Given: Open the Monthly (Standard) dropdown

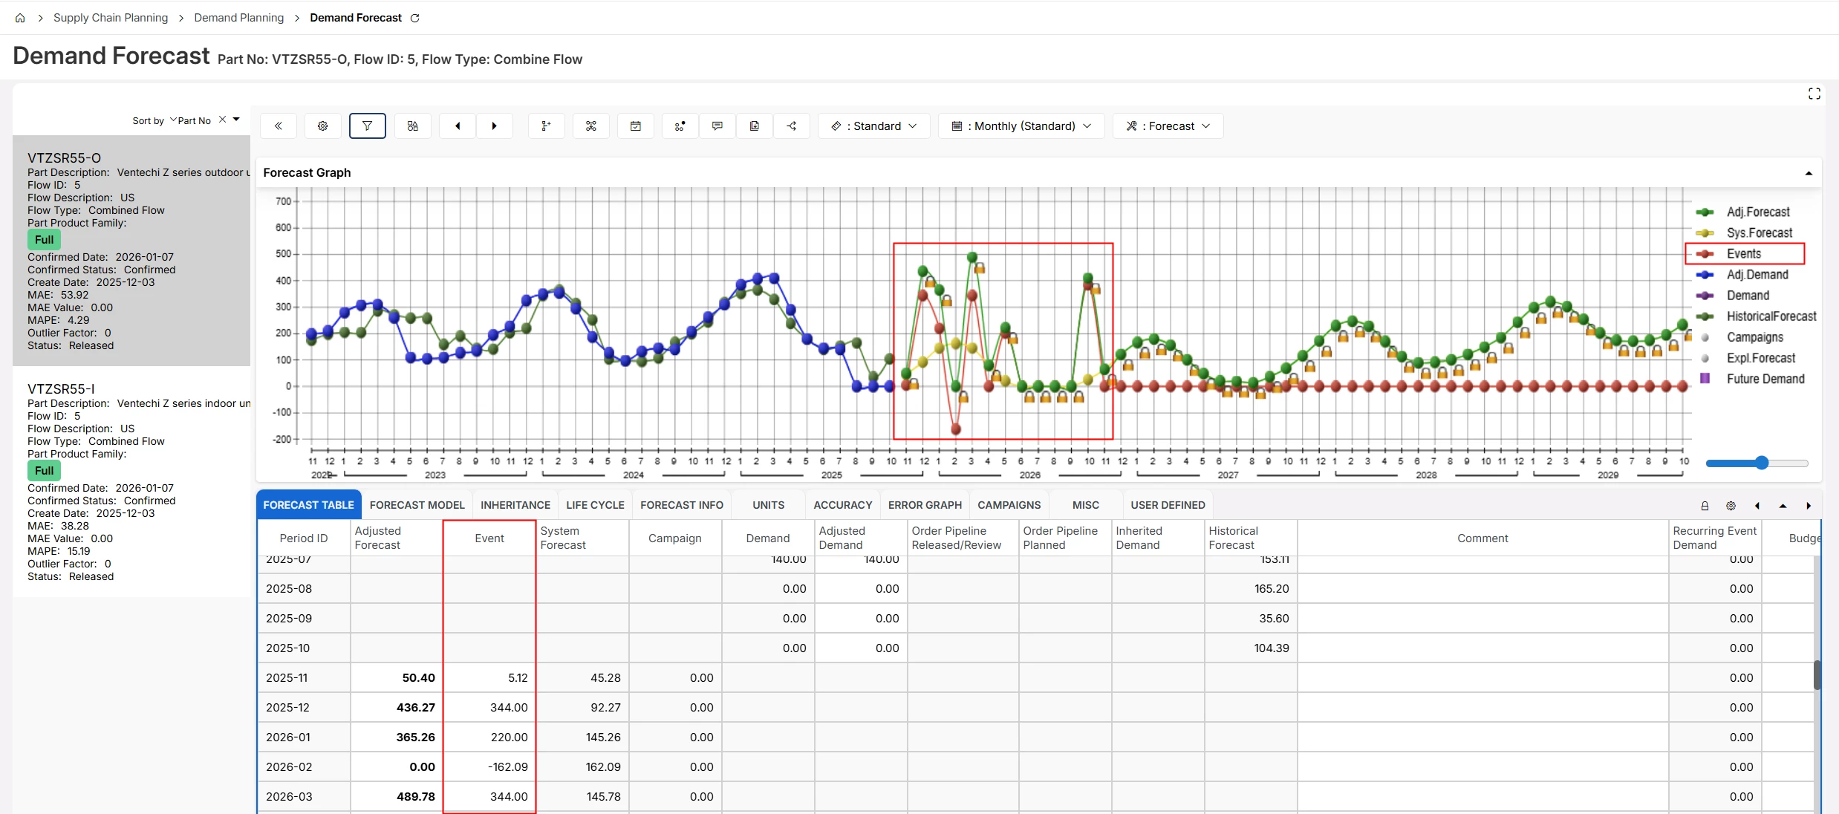Looking at the screenshot, I should (x=1021, y=126).
